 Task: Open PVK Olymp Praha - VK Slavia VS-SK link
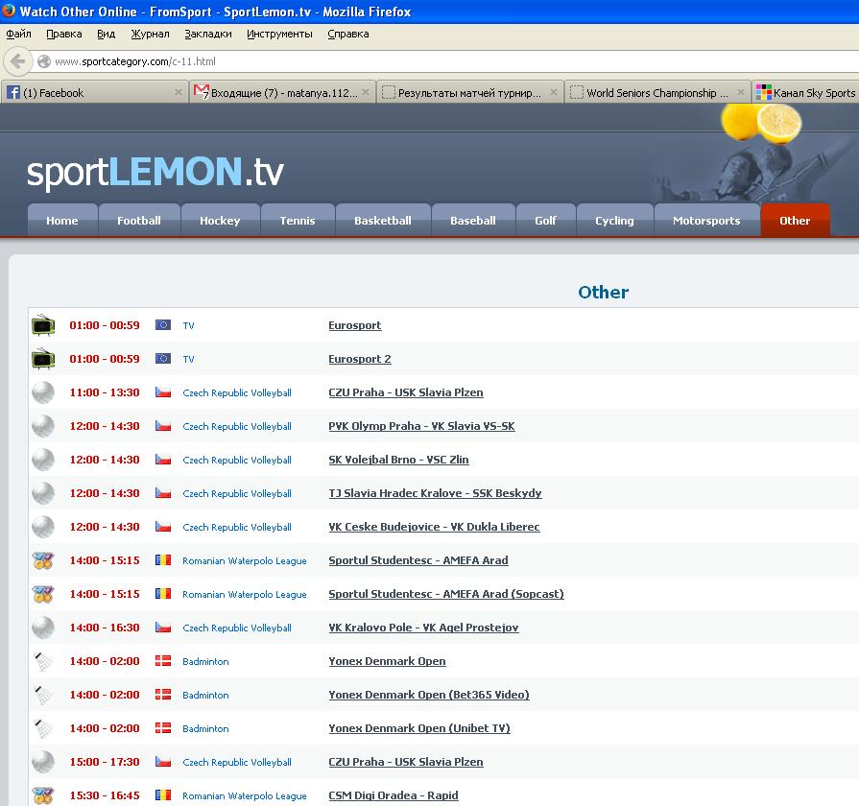click(422, 426)
